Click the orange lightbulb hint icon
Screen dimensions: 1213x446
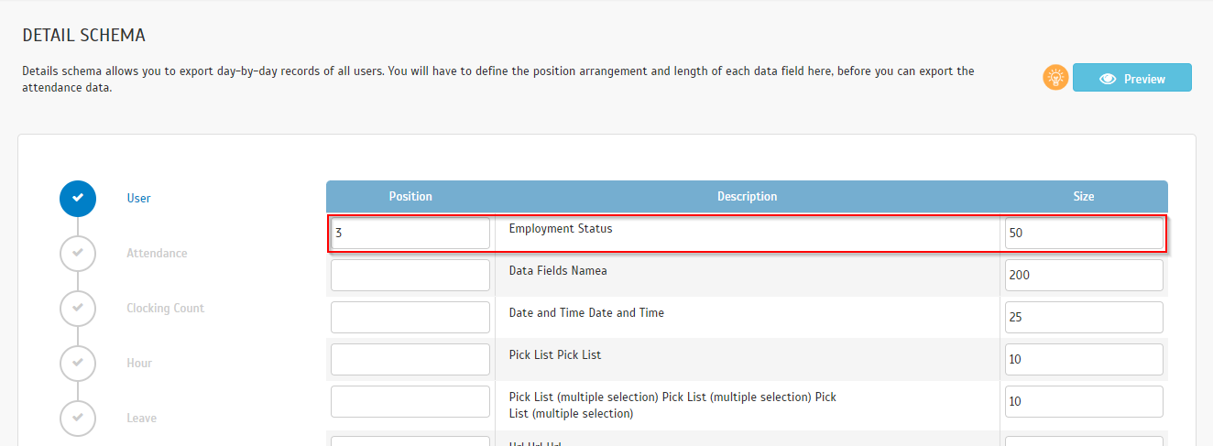[1056, 78]
